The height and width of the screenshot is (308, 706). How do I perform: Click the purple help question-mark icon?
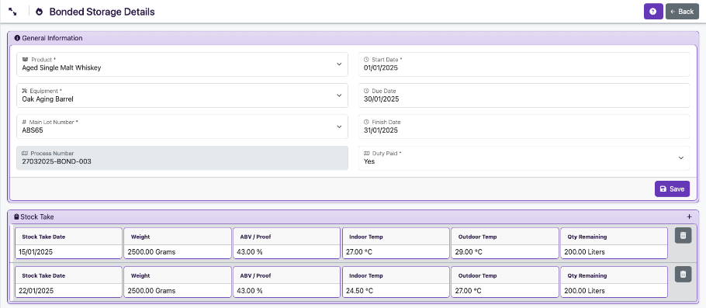pos(653,12)
